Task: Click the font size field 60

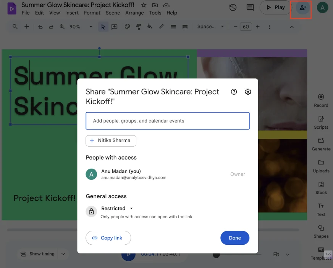Action: (x=246, y=27)
